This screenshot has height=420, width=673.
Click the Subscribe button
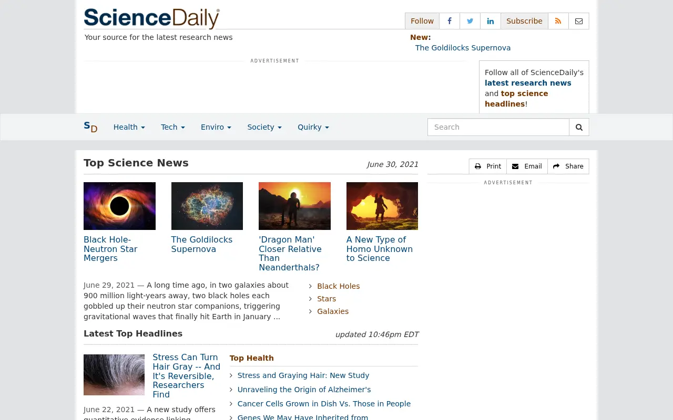tap(524, 21)
